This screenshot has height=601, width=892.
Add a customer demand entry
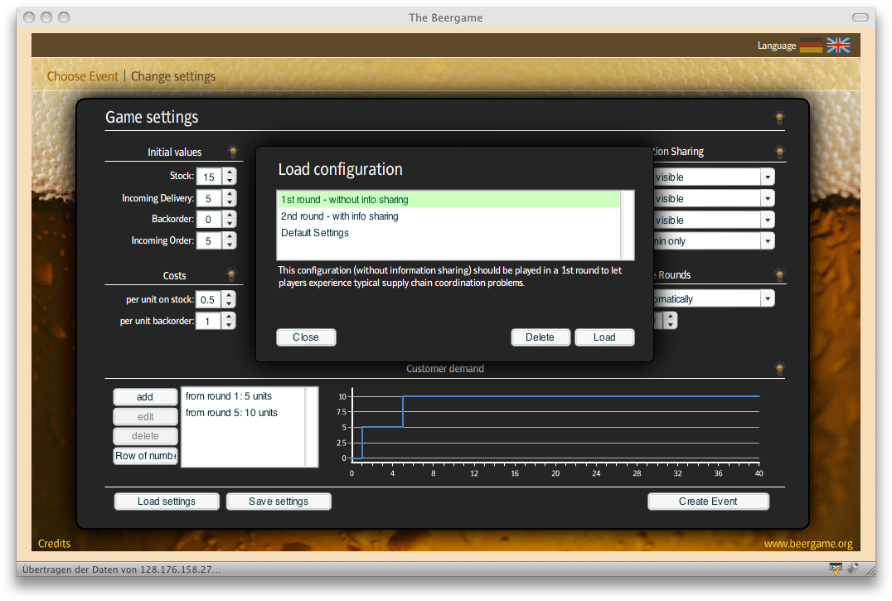click(x=145, y=397)
